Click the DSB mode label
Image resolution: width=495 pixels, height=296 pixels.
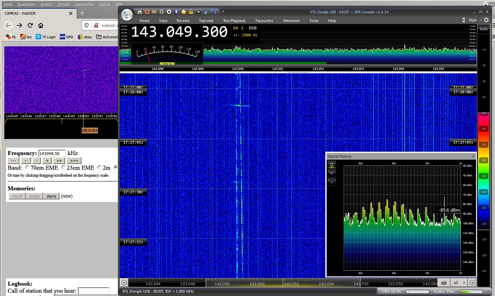pyautogui.click(x=253, y=28)
